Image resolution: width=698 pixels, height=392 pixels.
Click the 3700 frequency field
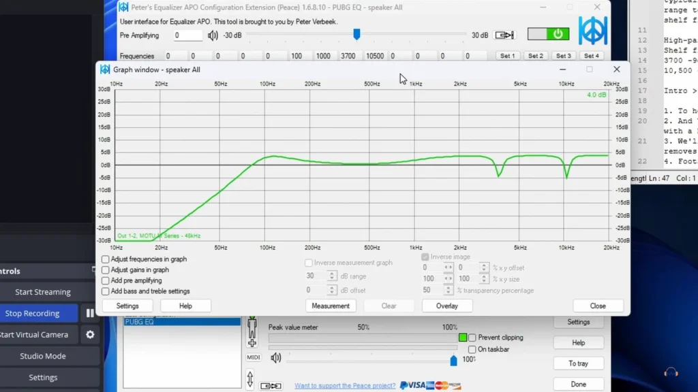point(348,56)
